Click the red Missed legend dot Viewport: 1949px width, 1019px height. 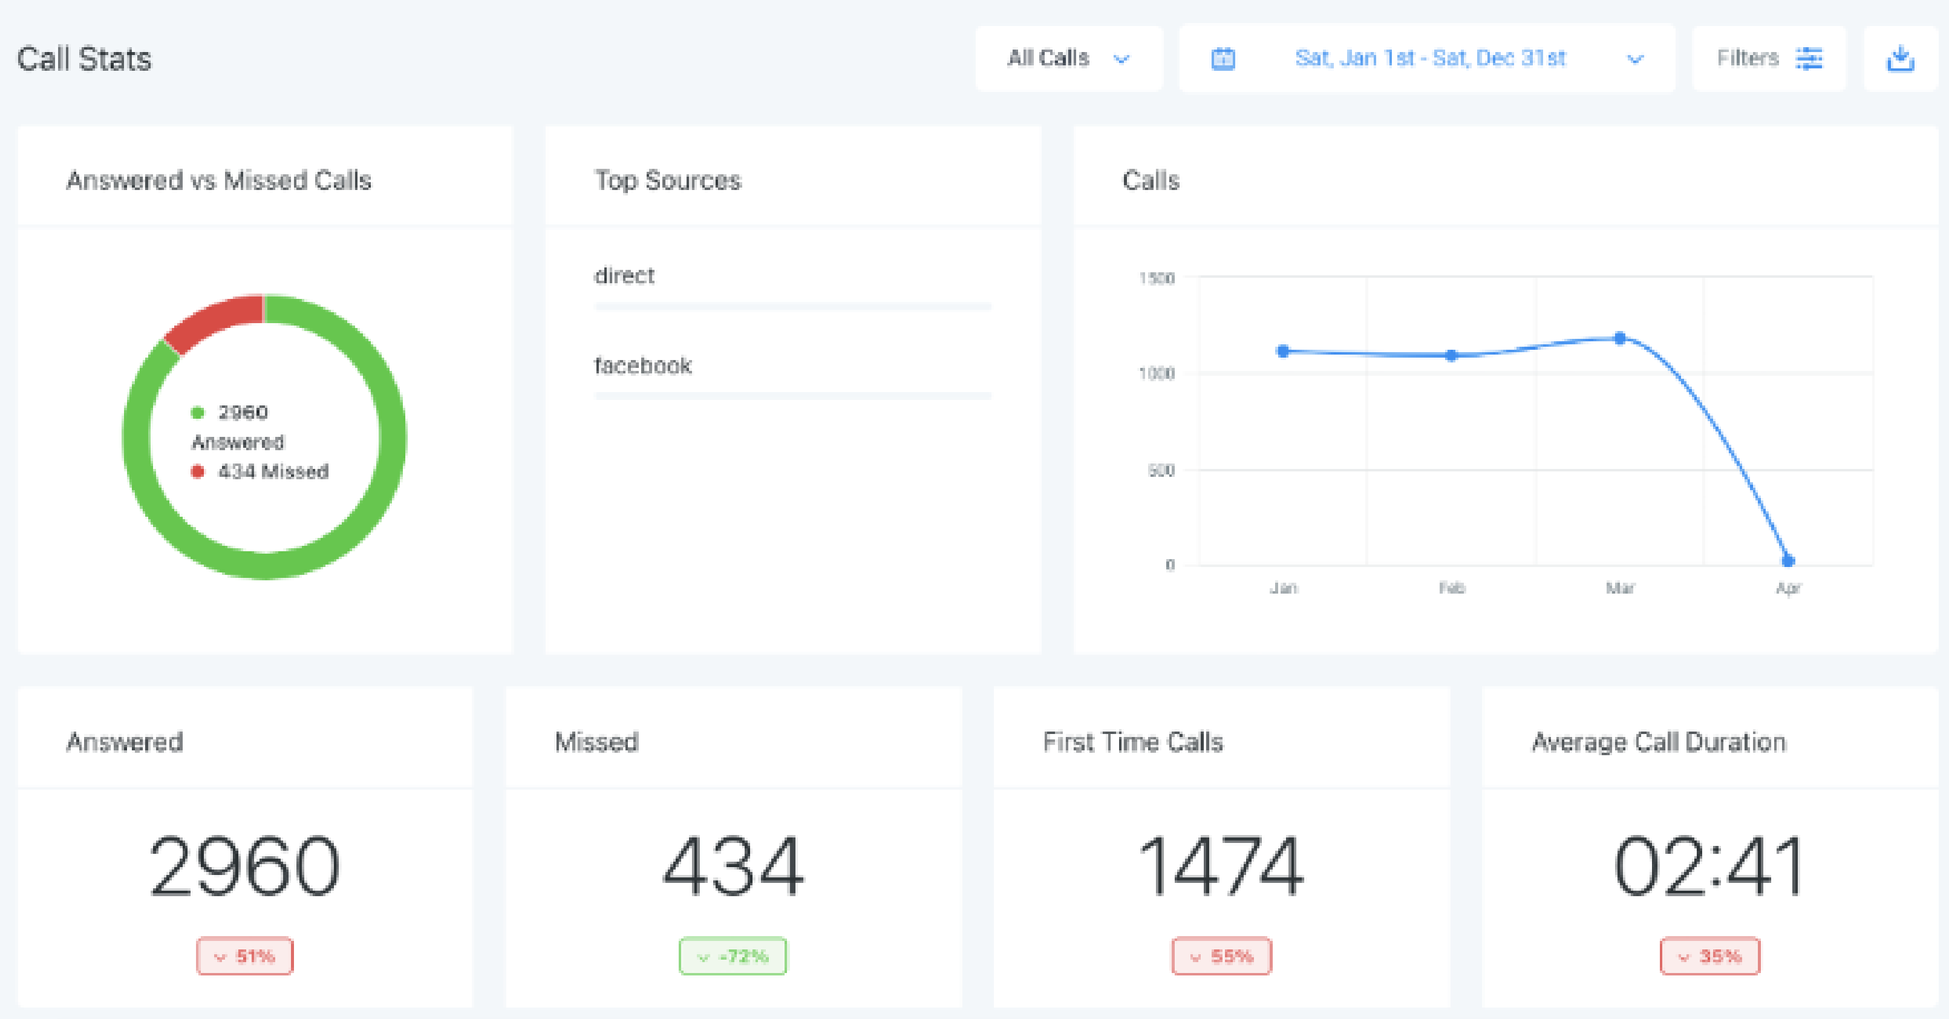(x=197, y=471)
